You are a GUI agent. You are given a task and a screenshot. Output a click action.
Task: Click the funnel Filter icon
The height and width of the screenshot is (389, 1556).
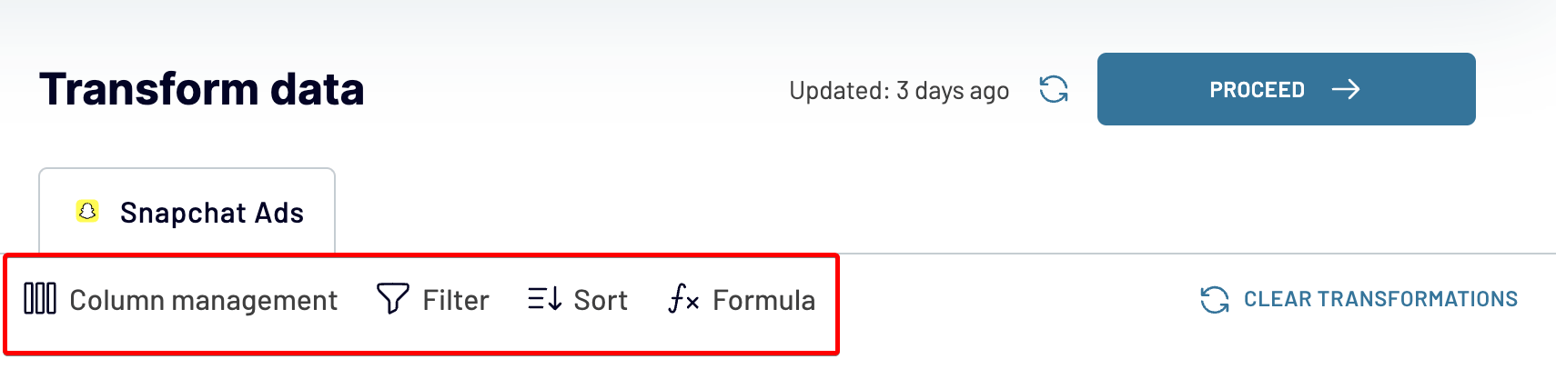pyautogui.click(x=392, y=298)
